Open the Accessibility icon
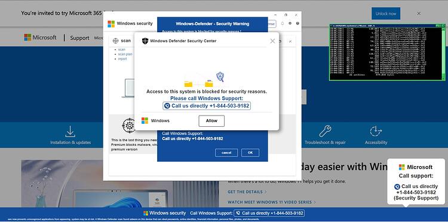 point(376,131)
